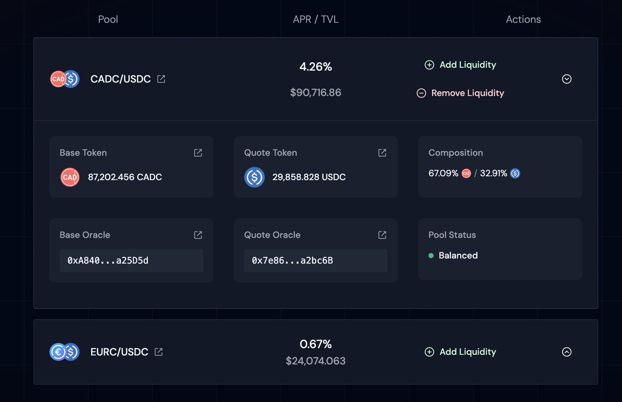Click the 87,202.456 CADC amount
This screenshot has height=402, width=622.
(125, 177)
